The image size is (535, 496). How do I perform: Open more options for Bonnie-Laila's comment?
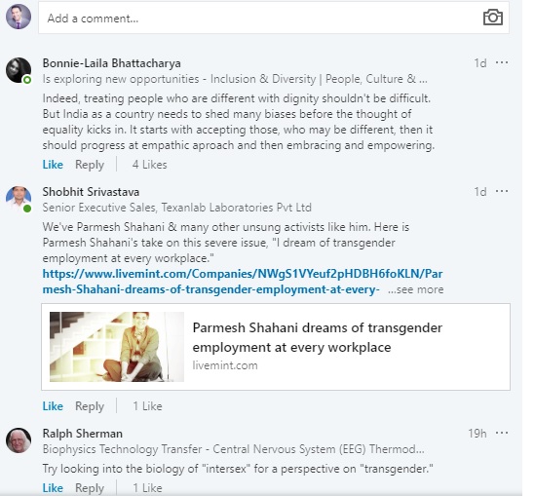pos(502,62)
